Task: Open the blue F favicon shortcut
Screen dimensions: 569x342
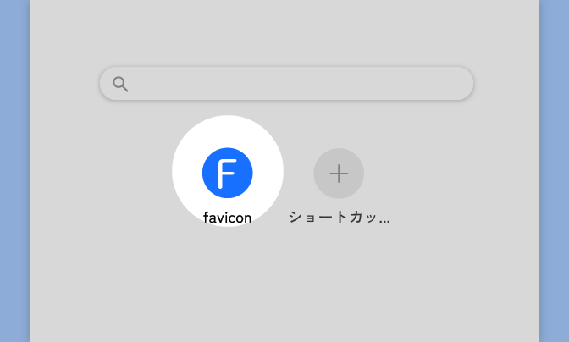Action: pyautogui.click(x=228, y=173)
